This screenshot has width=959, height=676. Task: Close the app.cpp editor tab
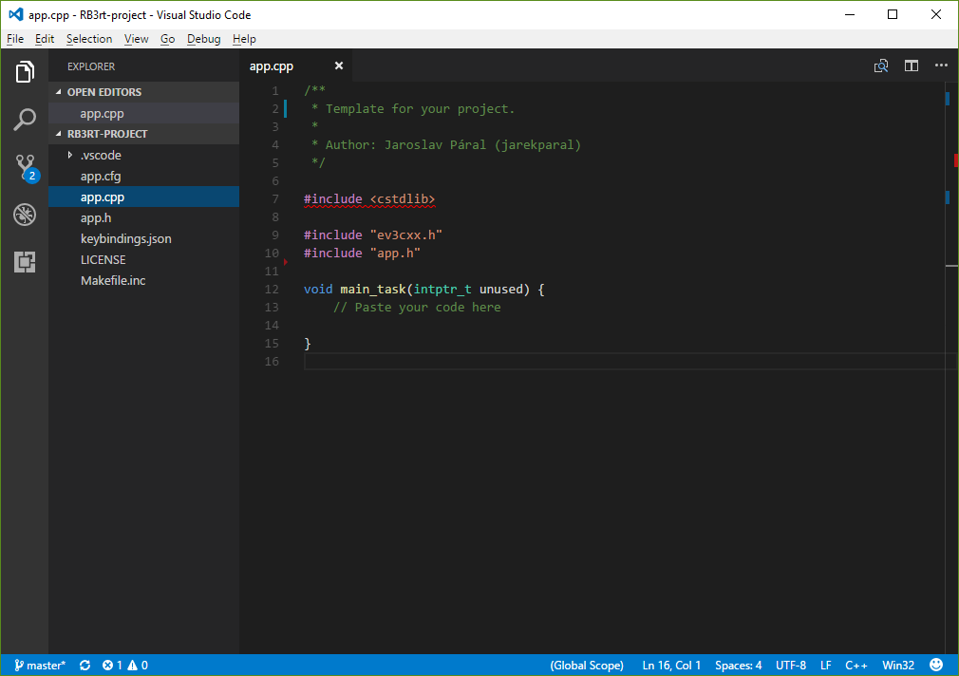pyautogui.click(x=339, y=66)
